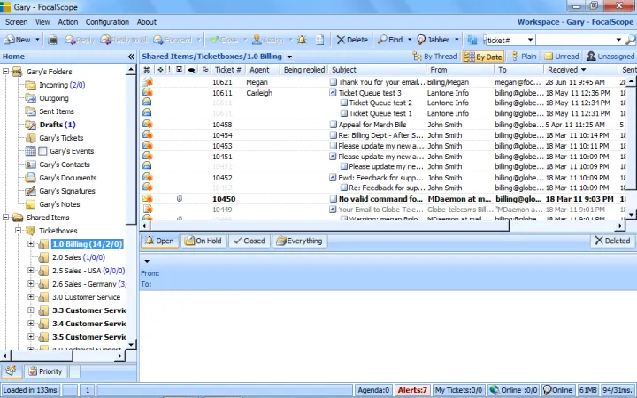This screenshot has height=398, width=637.
Task: Switch to the On Hold tab
Action: (x=203, y=241)
